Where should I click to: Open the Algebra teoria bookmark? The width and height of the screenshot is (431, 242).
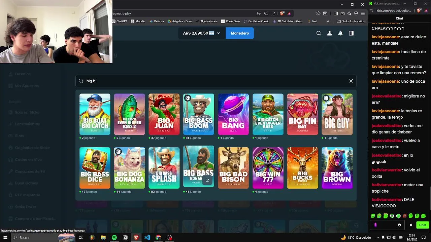pos(206,21)
